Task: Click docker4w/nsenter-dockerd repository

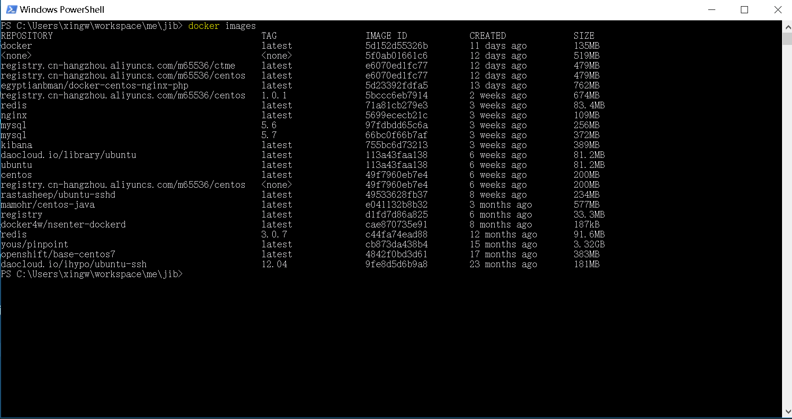Action: pyautogui.click(x=63, y=225)
